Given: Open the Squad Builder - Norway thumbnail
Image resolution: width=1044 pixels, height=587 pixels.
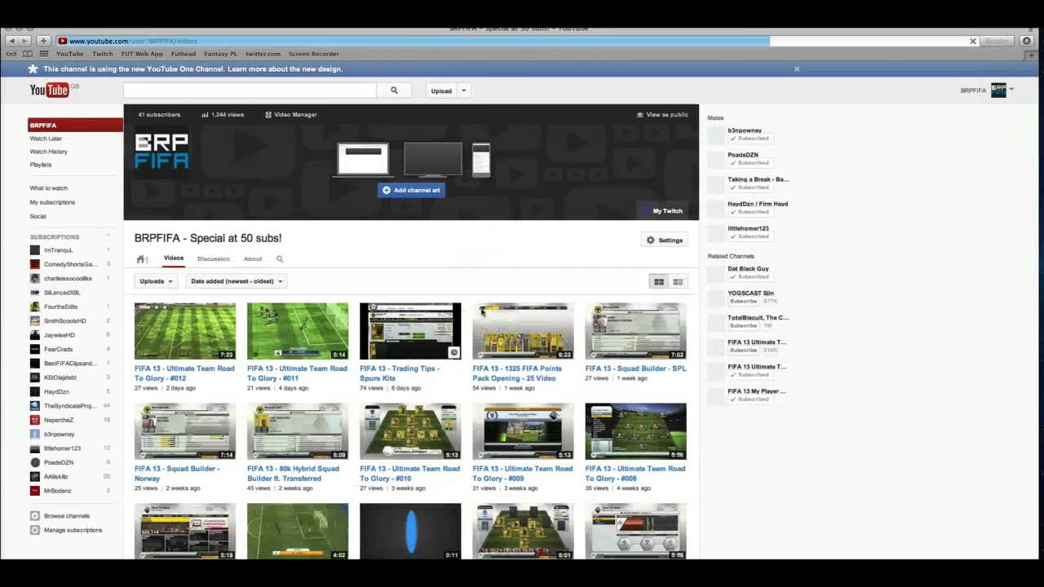Looking at the screenshot, I should click(x=185, y=431).
